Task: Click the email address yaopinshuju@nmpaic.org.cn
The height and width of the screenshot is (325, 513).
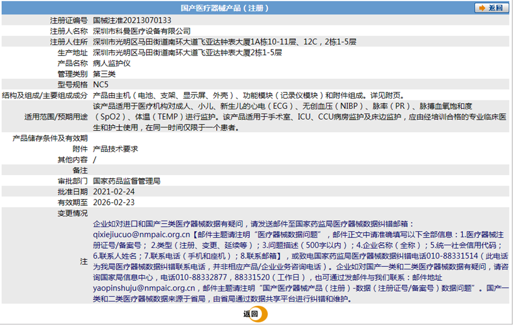Action: click(144, 288)
